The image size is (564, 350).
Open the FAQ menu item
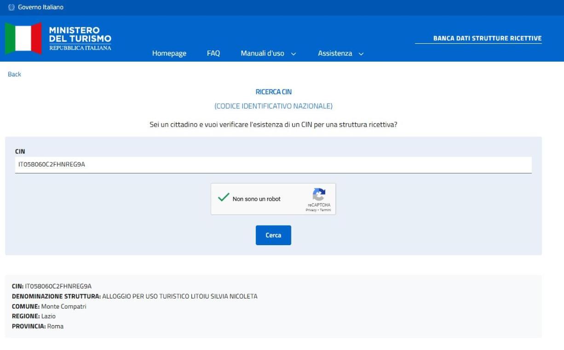[x=213, y=53]
